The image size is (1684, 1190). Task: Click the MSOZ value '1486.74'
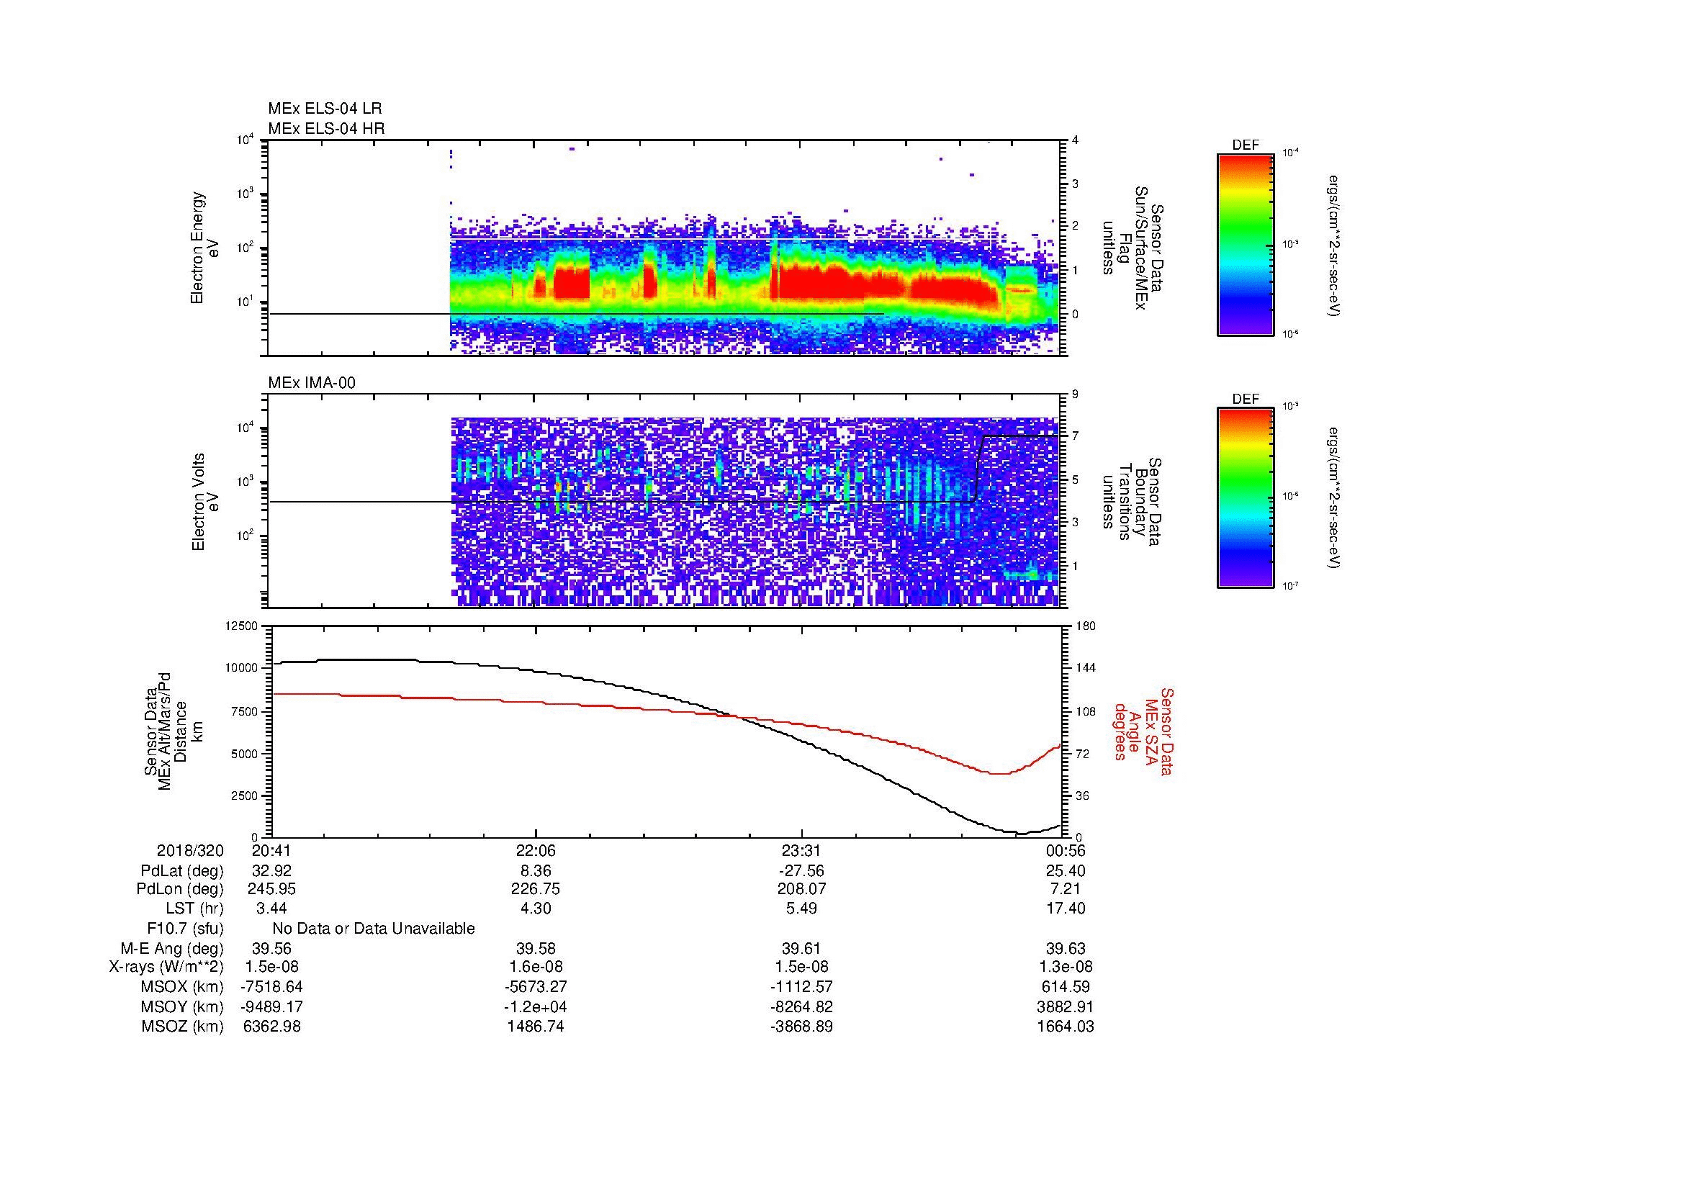coord(536,1027)
